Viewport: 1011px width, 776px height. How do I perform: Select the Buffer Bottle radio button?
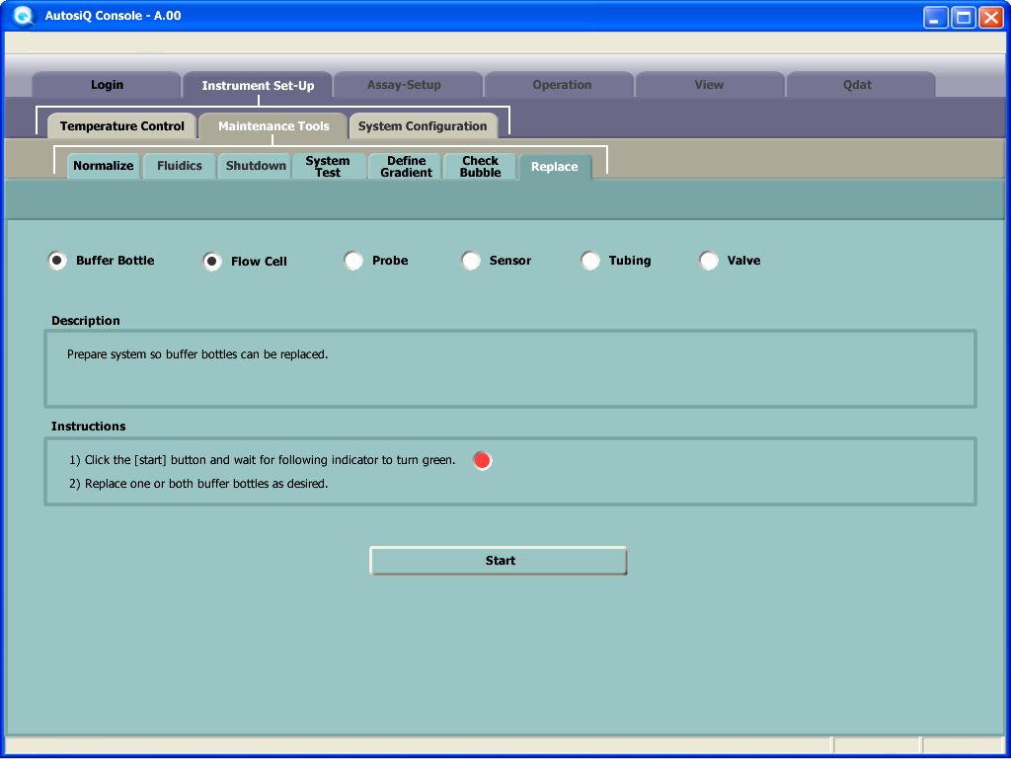[x=58, y=261]
